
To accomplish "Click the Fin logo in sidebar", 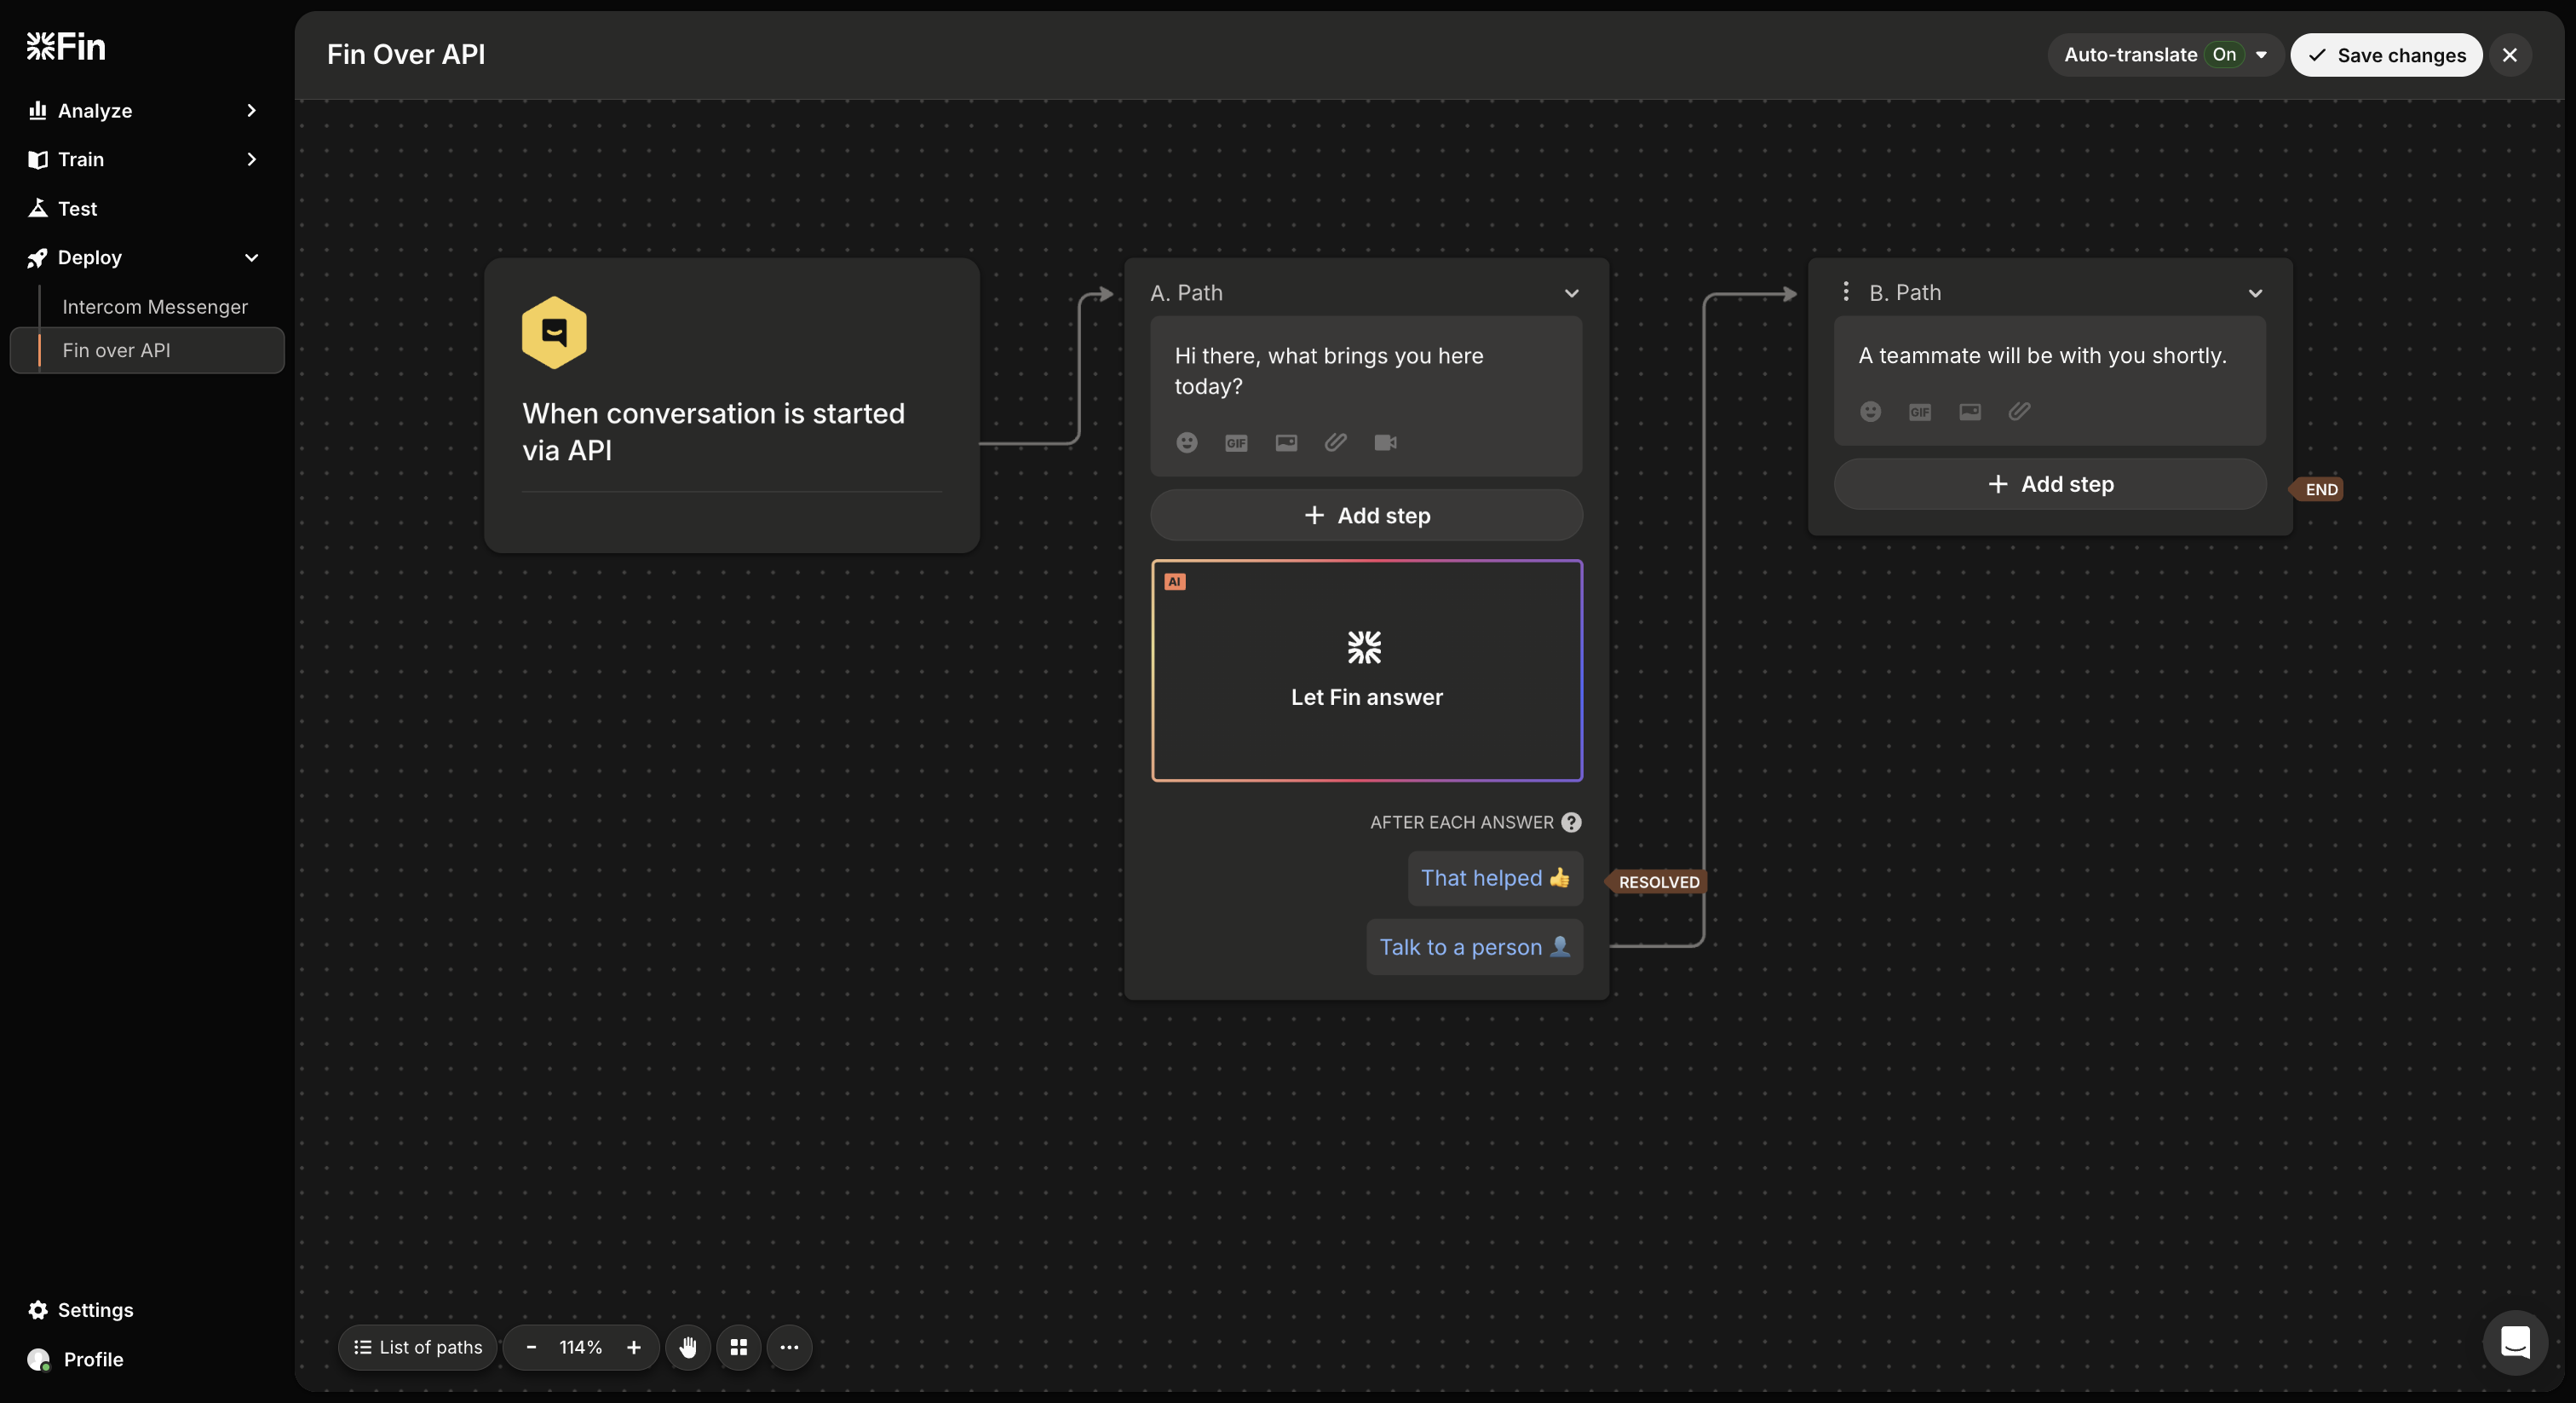I will coord(66,46).
